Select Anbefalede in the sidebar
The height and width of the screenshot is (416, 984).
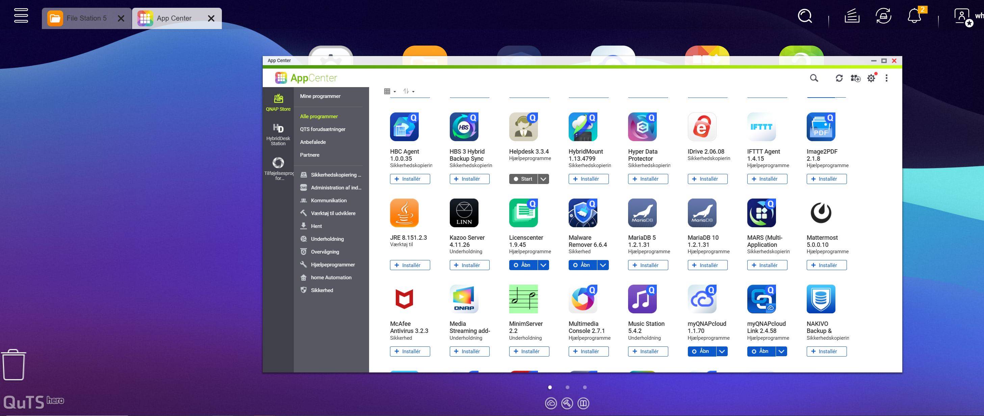313,142
